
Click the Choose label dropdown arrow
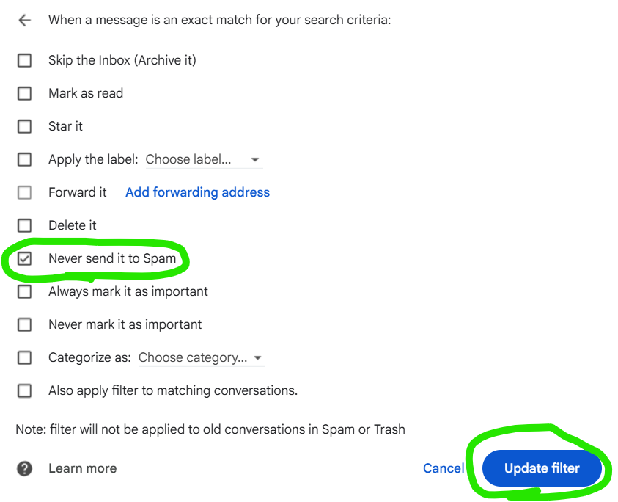point(255,160)
